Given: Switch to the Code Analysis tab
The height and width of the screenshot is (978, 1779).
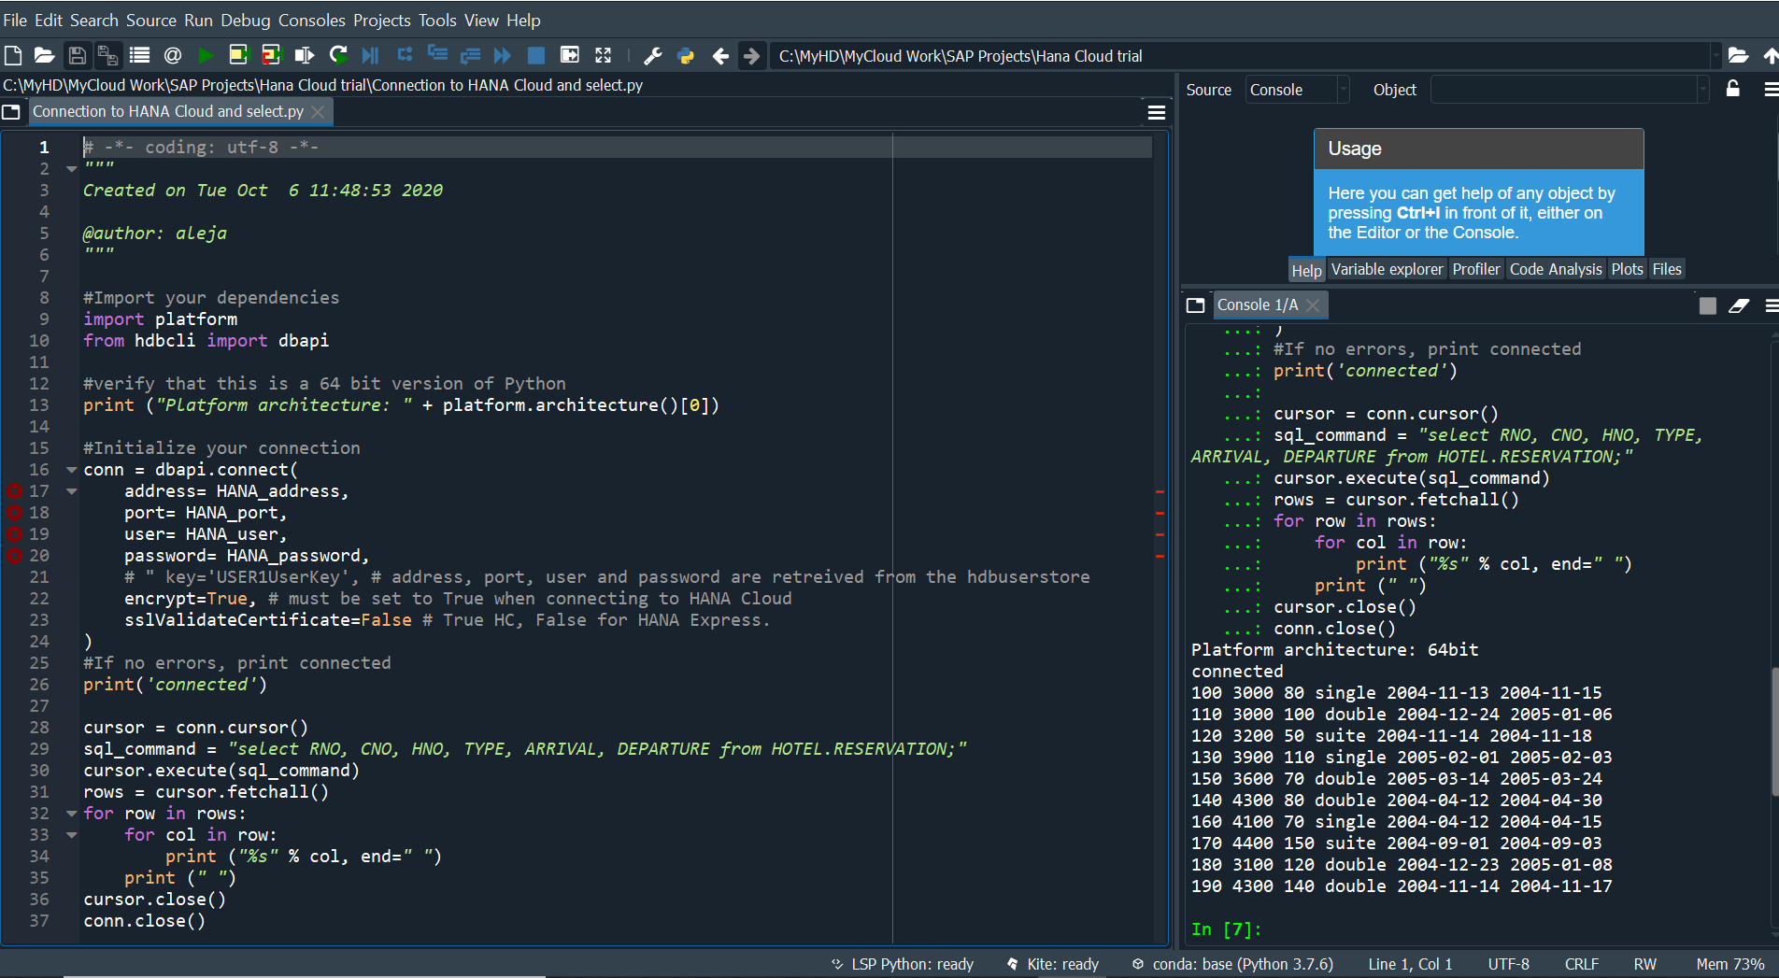Looking at the screenshot, I should point(1556,269).
